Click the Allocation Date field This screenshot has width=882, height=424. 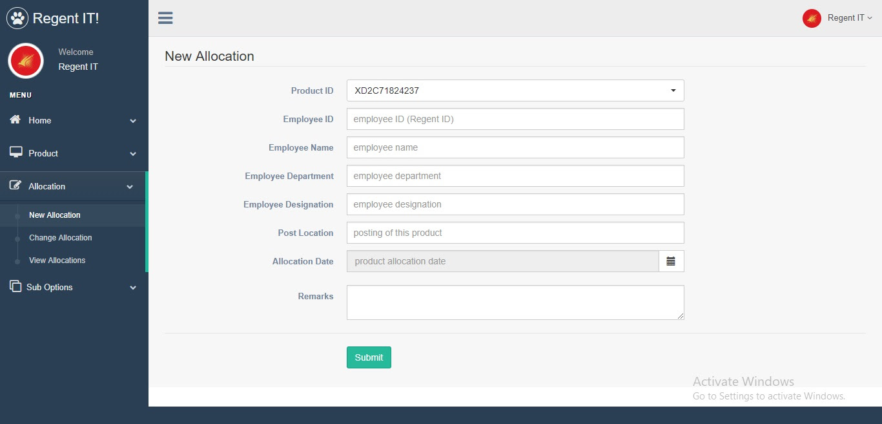503,261
